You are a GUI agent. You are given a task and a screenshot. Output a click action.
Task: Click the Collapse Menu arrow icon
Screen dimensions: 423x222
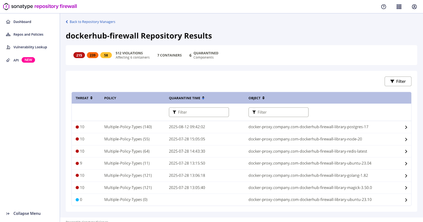(8, 214)
